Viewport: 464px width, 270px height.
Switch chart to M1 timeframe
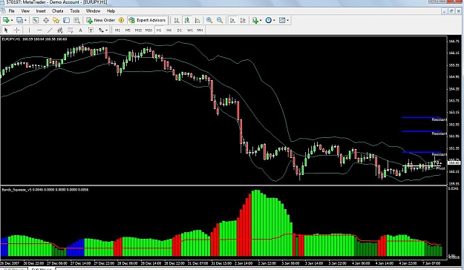pyautogui.click(x=118, y=30)
